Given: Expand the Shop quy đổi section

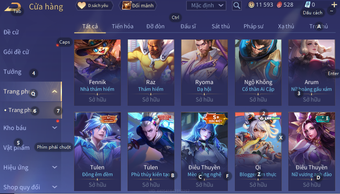Looking at the screenshot, I should pyautogui.click(x=55, y=187).
